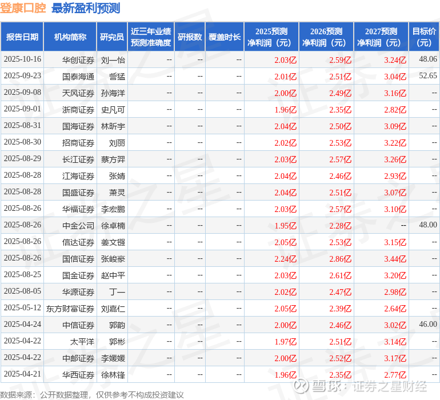Click researcher 张婧
This screenshot has width=440, height=400.
click(x=117, y=176)
